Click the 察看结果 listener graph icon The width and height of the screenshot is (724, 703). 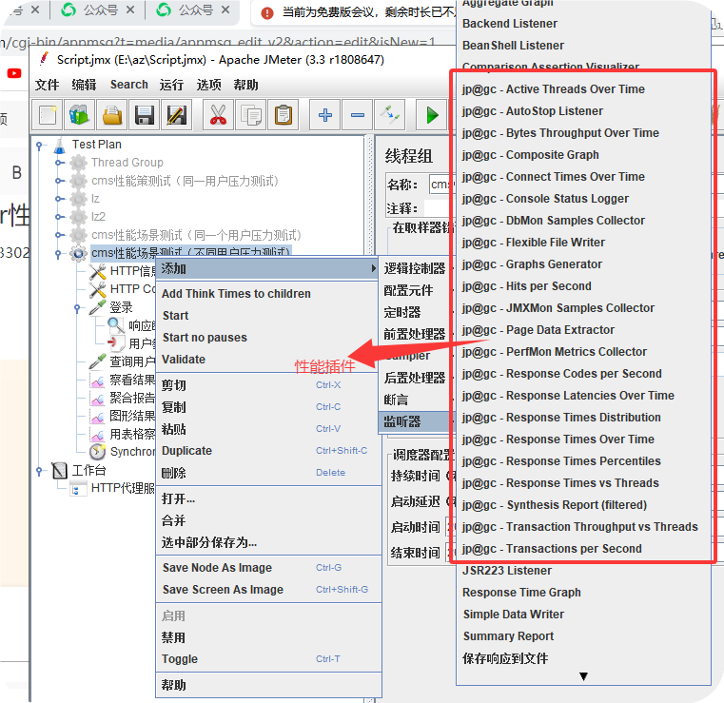click(x=97, y=381)
